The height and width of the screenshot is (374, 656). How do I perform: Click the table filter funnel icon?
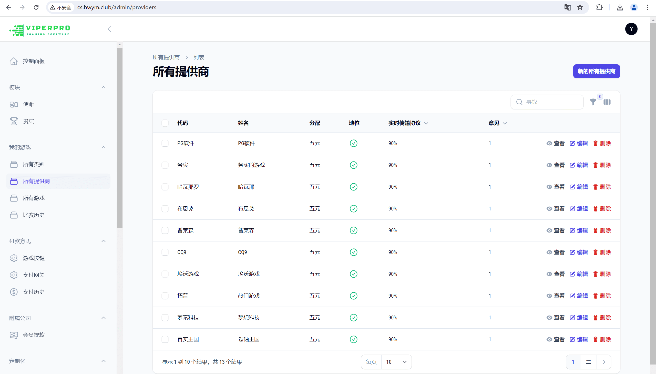[593, 102]
